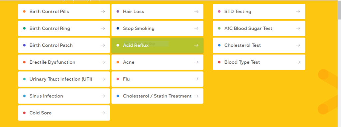Open the Sinus Infection card
This screenshot has height=127, width=341.
tap(64, 96)
